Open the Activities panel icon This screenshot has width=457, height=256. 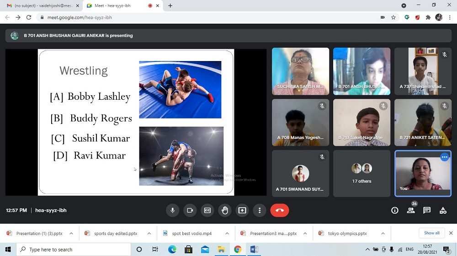click(443, 210)
